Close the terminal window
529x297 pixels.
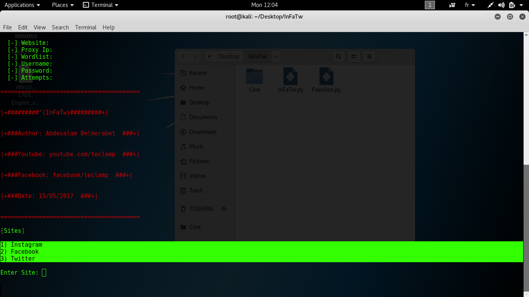522,17
